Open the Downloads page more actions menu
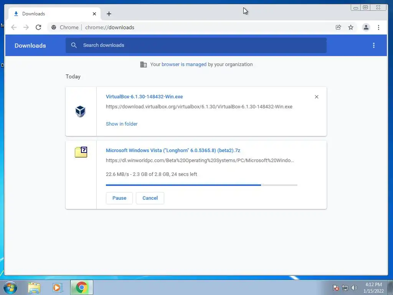393x295 pixels. pos(374,45)
